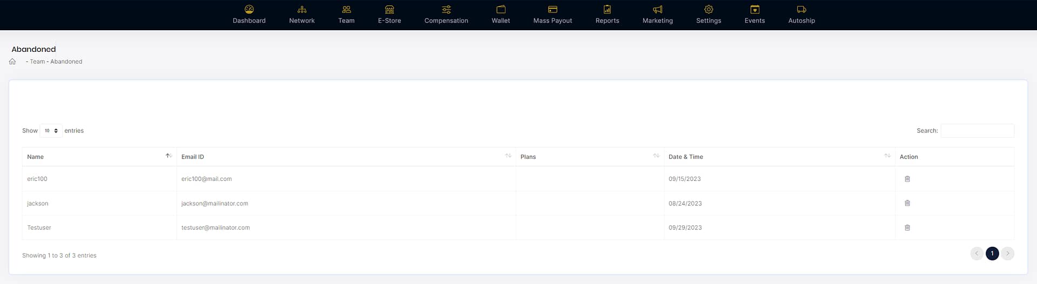The height and width of the screenshot is (284, 1037).
Task: Go to home via breadcrumb house icon
Action: [x=12, y=62]
